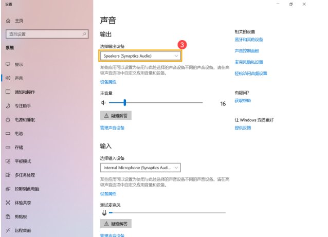Click output troubleshoot (疑难解答) button
Image resolution: width=328 pixels, height=237 pixels.
coord(116,116)
